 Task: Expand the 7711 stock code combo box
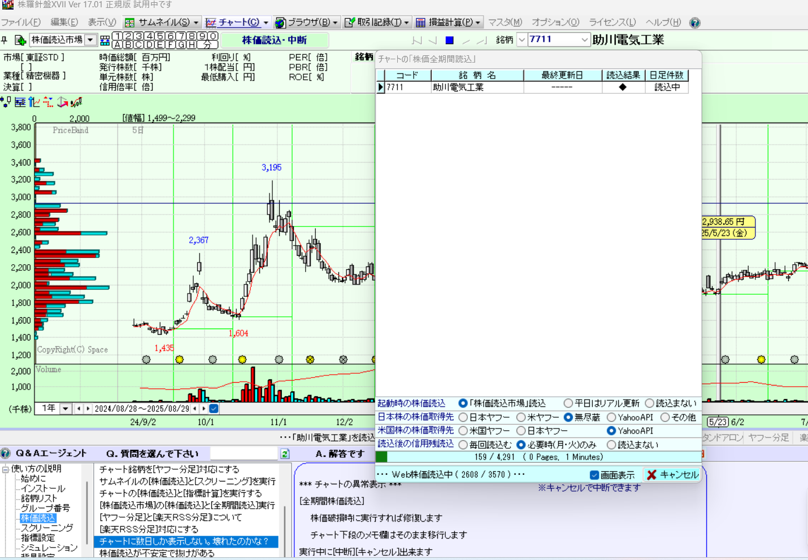(x=584, y=40)
